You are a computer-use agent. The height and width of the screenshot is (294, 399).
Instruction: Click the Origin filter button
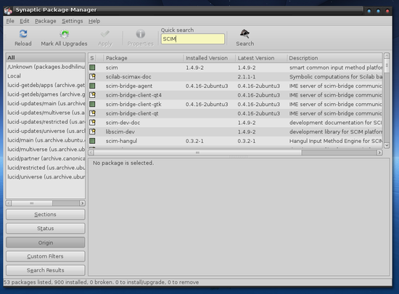pos(46,242)
